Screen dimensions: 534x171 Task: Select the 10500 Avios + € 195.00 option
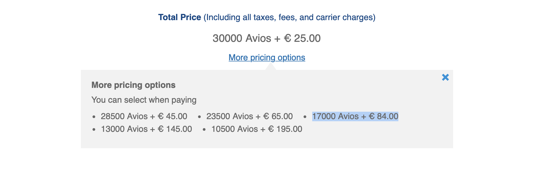click(256, 129)
